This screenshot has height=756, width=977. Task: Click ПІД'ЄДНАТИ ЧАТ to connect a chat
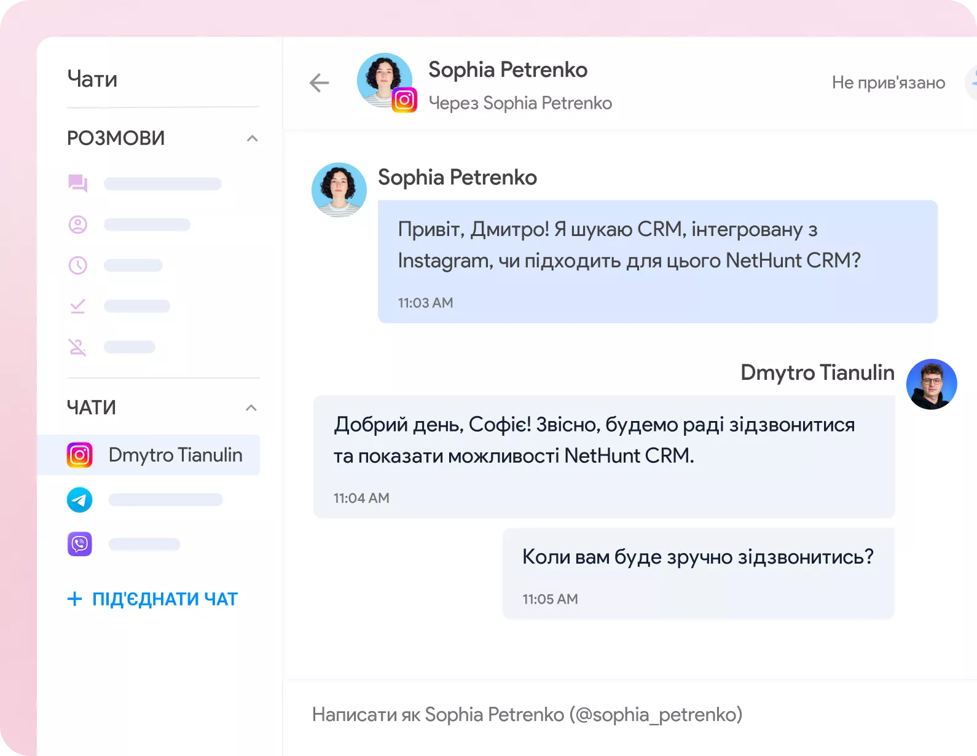[152, 599]
